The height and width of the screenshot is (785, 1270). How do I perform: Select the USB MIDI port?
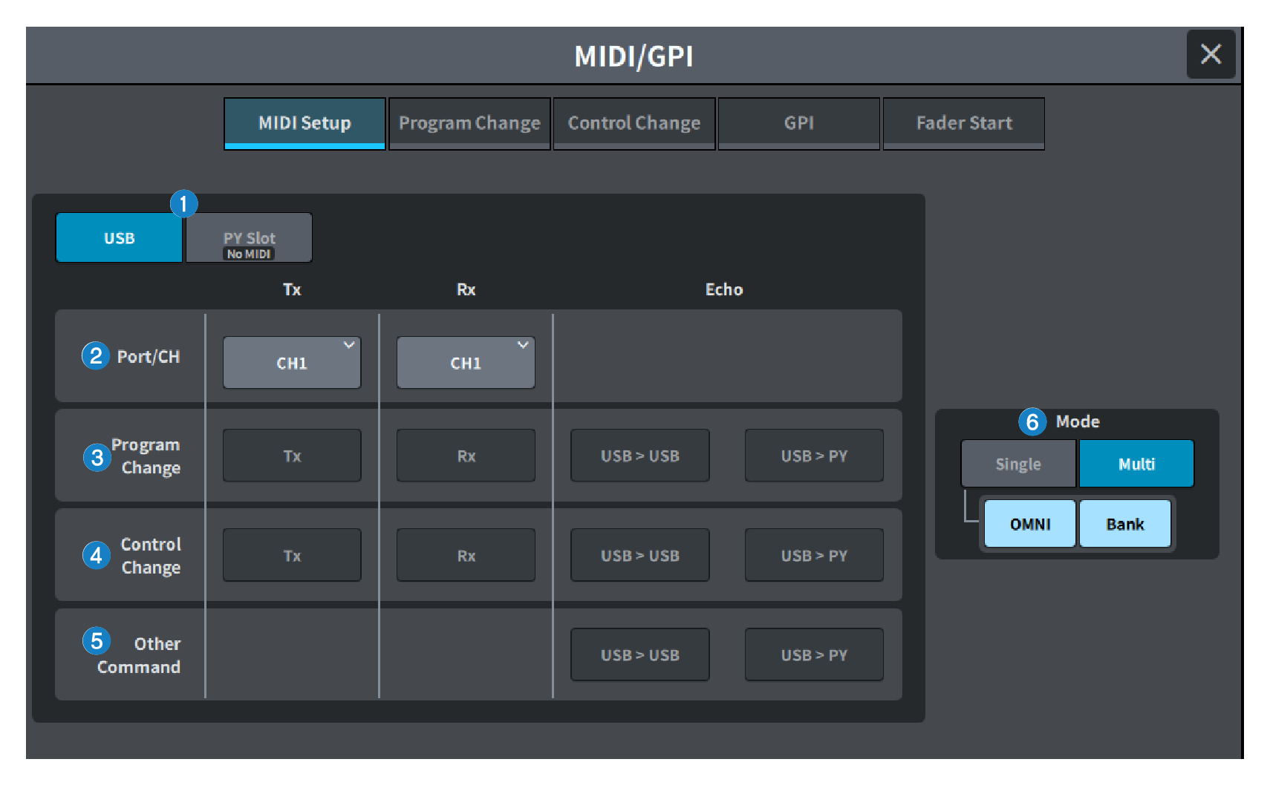pos(118,237)
